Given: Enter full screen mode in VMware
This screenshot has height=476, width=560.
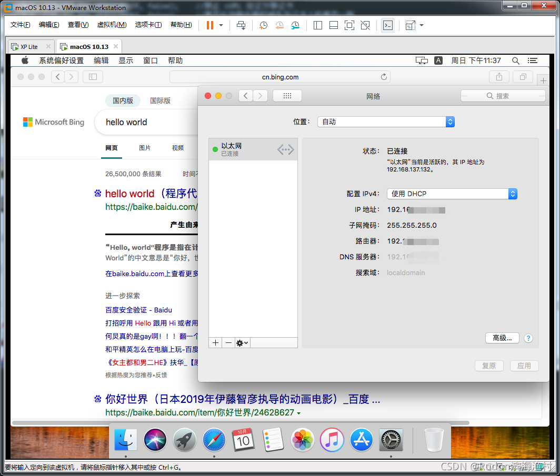Looking at the screenshot, I should pos(349,25).
